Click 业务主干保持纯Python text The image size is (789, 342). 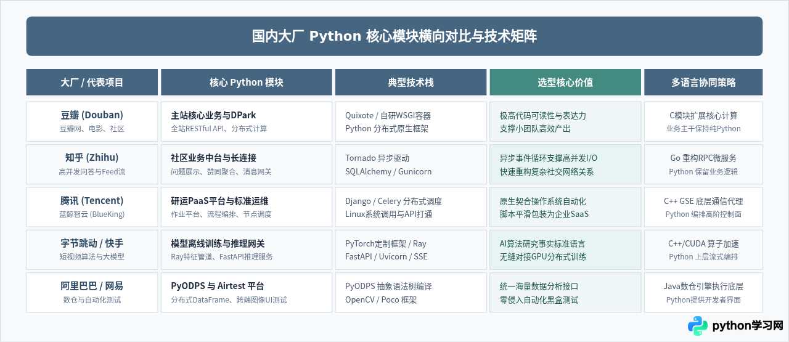coord(703,129)
